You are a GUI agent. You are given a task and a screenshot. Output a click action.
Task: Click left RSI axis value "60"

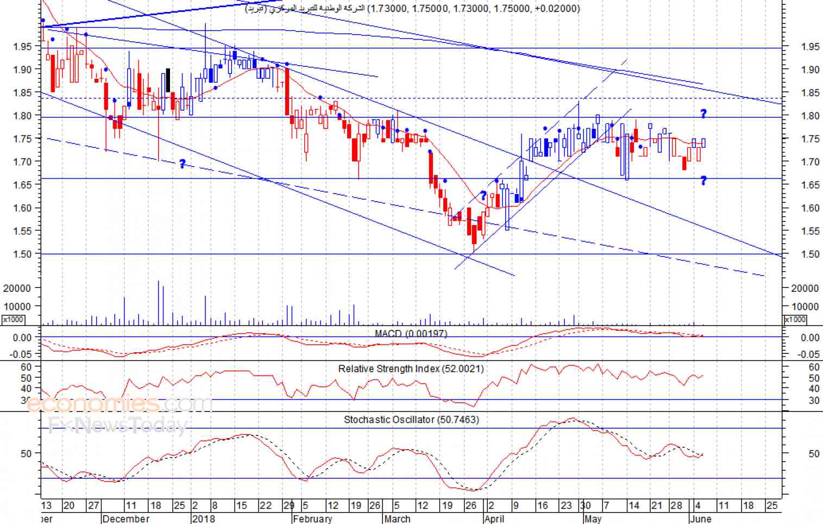coord(27,367)
